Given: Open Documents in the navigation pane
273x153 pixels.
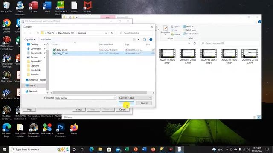Looking at the screenshot, I should [x=36, y=53].
